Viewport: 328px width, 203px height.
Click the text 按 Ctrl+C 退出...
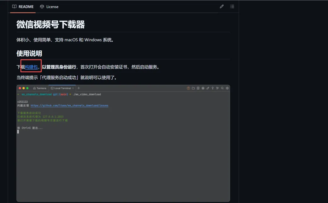point(30,128)
